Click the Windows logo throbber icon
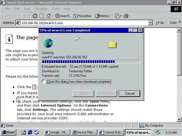 click(176, 9)
